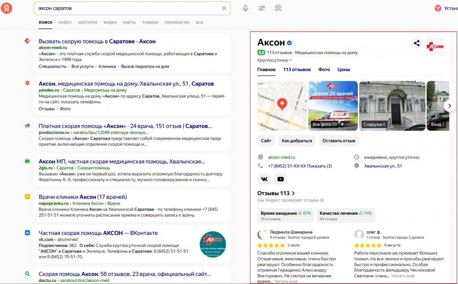458x284 pixels.
Task: Advance photo carousel with the right arrow
Action: click(x=450, y=106)
